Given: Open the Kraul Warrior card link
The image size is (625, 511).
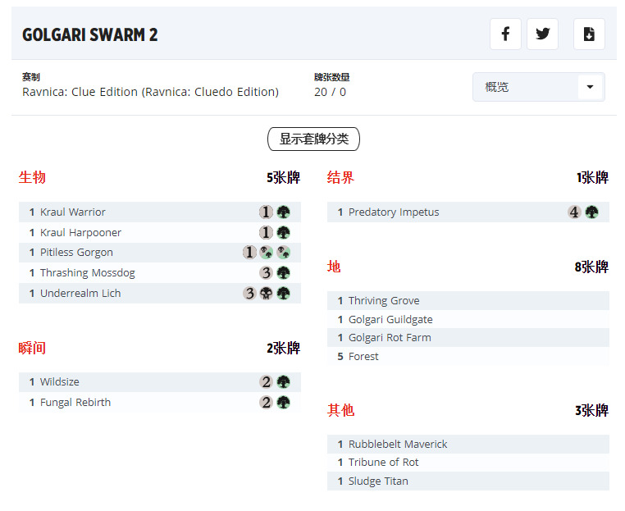Looking at the screenshot, I should (73, 212).
